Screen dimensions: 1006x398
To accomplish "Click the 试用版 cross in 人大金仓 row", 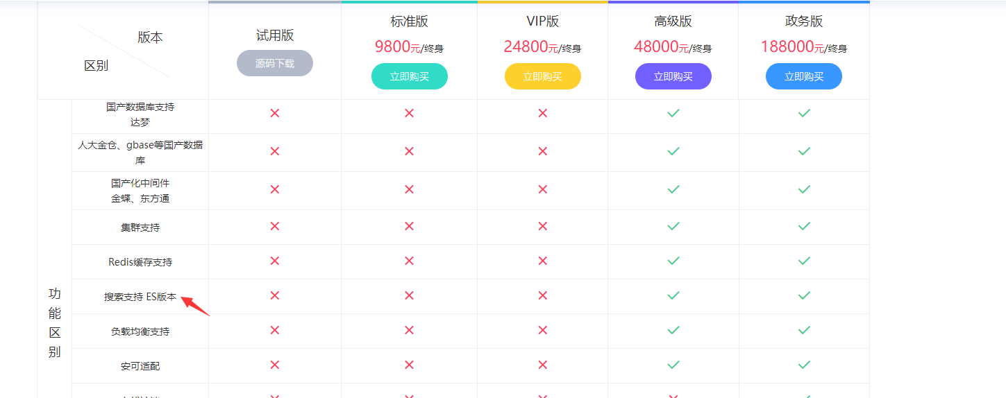I will (274, 151).
